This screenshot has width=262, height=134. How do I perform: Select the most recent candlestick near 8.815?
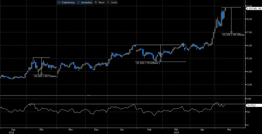tap(225, 9)
